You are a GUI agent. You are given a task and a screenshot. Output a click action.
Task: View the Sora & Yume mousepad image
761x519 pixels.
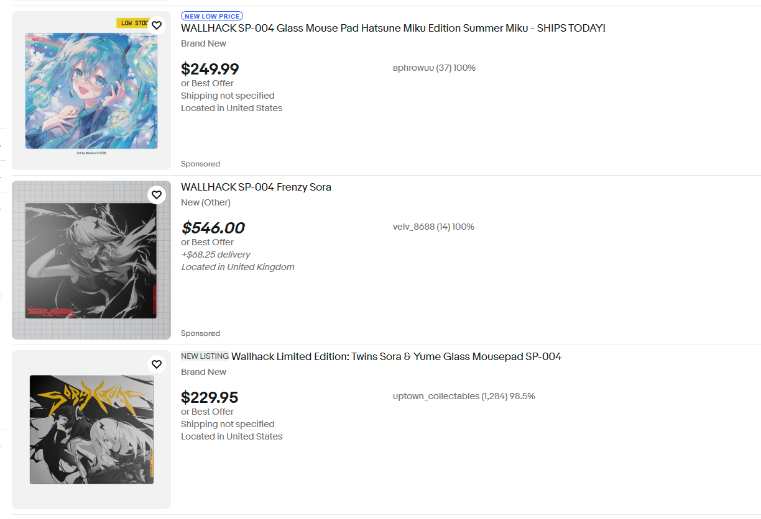coord(91,430)
